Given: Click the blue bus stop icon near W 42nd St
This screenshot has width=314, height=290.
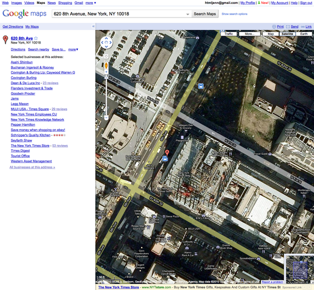Looking at the screenshot, I should point(201,86).
